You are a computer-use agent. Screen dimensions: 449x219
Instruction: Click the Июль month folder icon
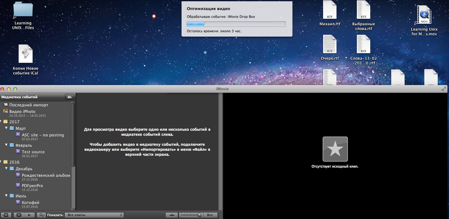tap(12, 196)
